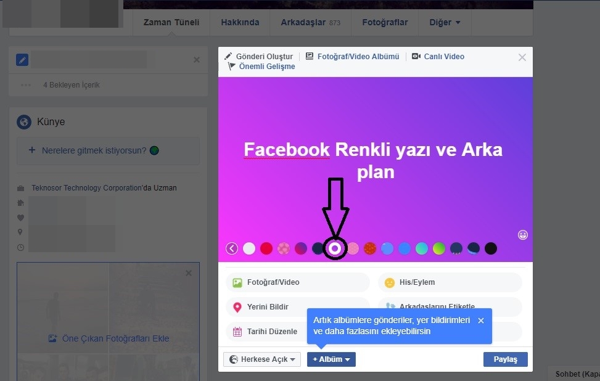Click the yellow smiley His/Eylem icon

[390, 283]
